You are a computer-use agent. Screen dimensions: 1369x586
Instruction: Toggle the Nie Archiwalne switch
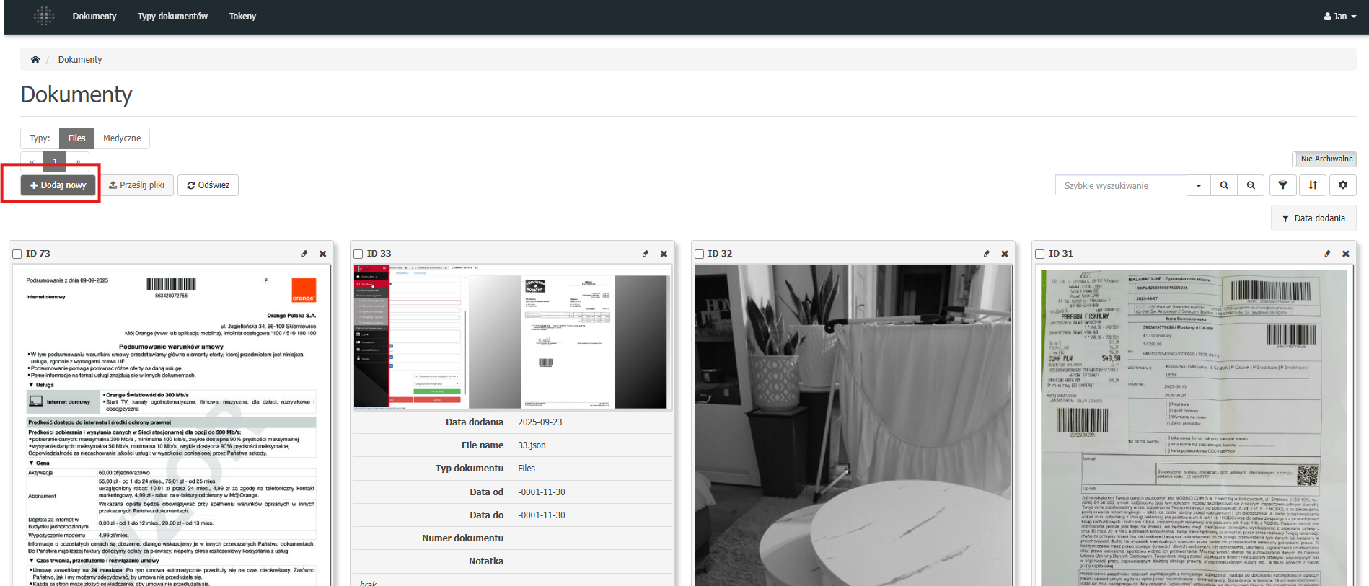pyautogui.click(x=1326, y=159)
